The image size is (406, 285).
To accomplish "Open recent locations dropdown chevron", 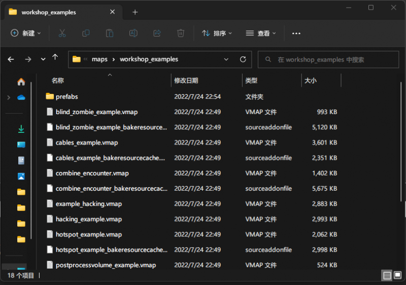I will point(43,59).
